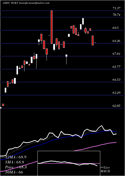The image size is (125, 176).
Task: Click the Price : 68.3 readout
Action: (16, 167)
